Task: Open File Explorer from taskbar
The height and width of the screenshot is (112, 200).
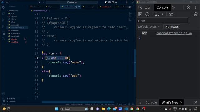Action: (x=103, y=109)
